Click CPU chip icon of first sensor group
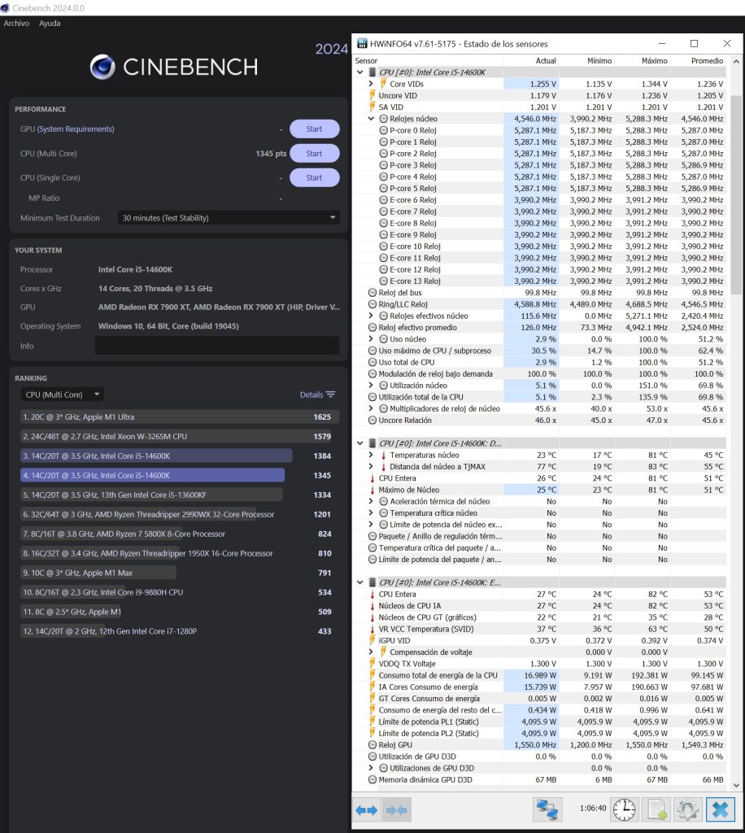 (372, 72)
